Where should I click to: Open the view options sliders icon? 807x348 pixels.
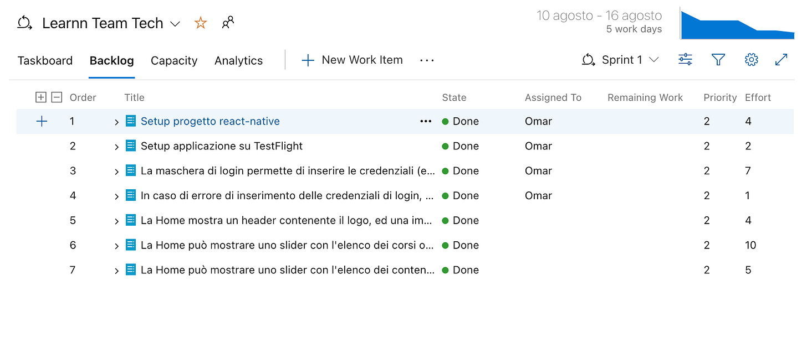[x=686, y=60]
